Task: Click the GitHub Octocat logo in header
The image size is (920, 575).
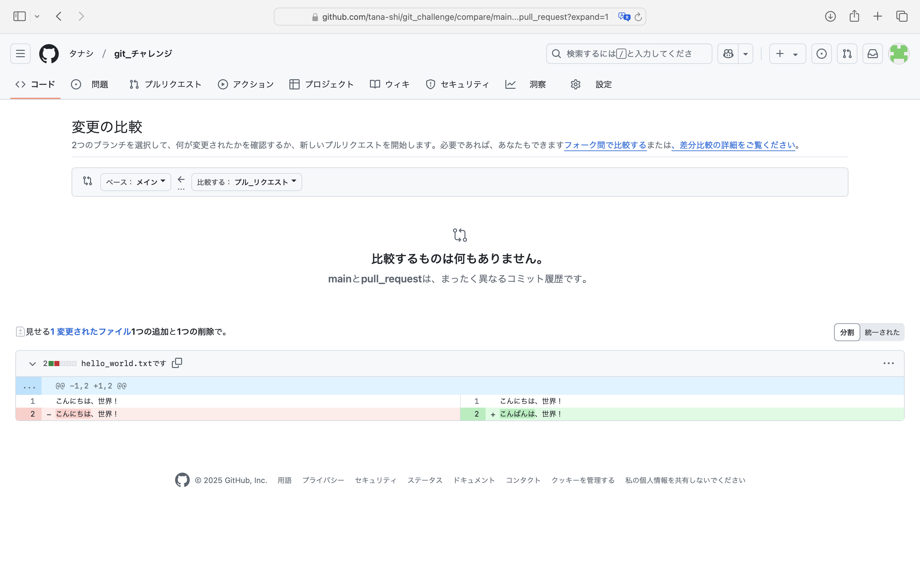Action: pos(49,54)
